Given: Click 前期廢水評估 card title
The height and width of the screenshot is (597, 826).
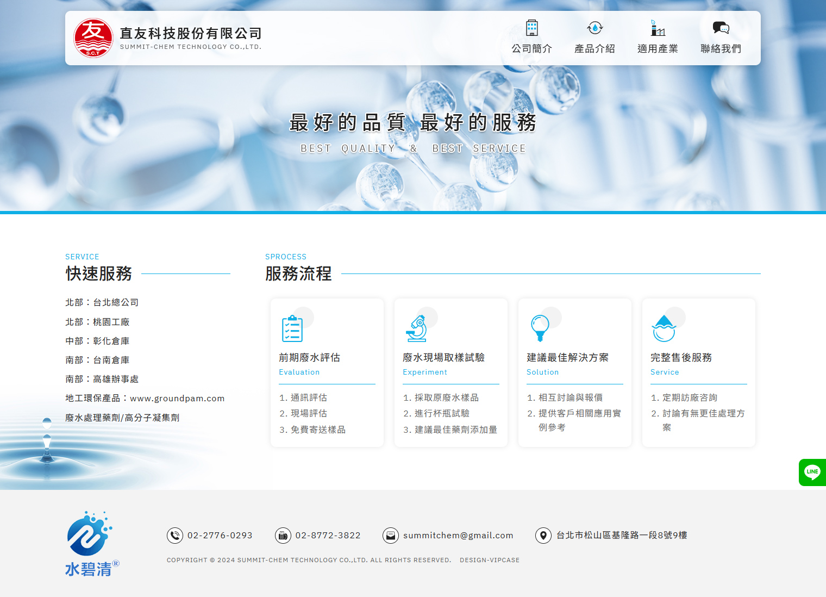Looking at the screenshot, I should [310, 357].
